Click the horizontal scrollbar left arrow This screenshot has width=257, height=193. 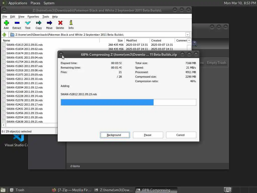click(x=4, y=125)
